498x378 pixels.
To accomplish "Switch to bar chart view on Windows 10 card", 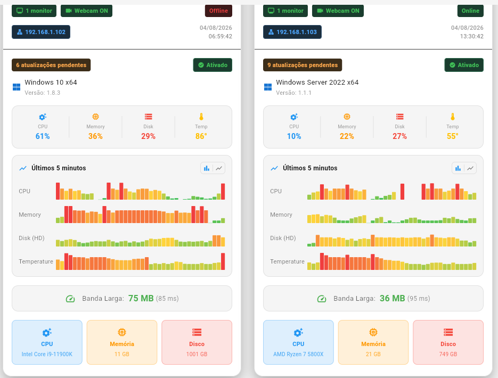I will pyautogui.click(x=207, y=168).
